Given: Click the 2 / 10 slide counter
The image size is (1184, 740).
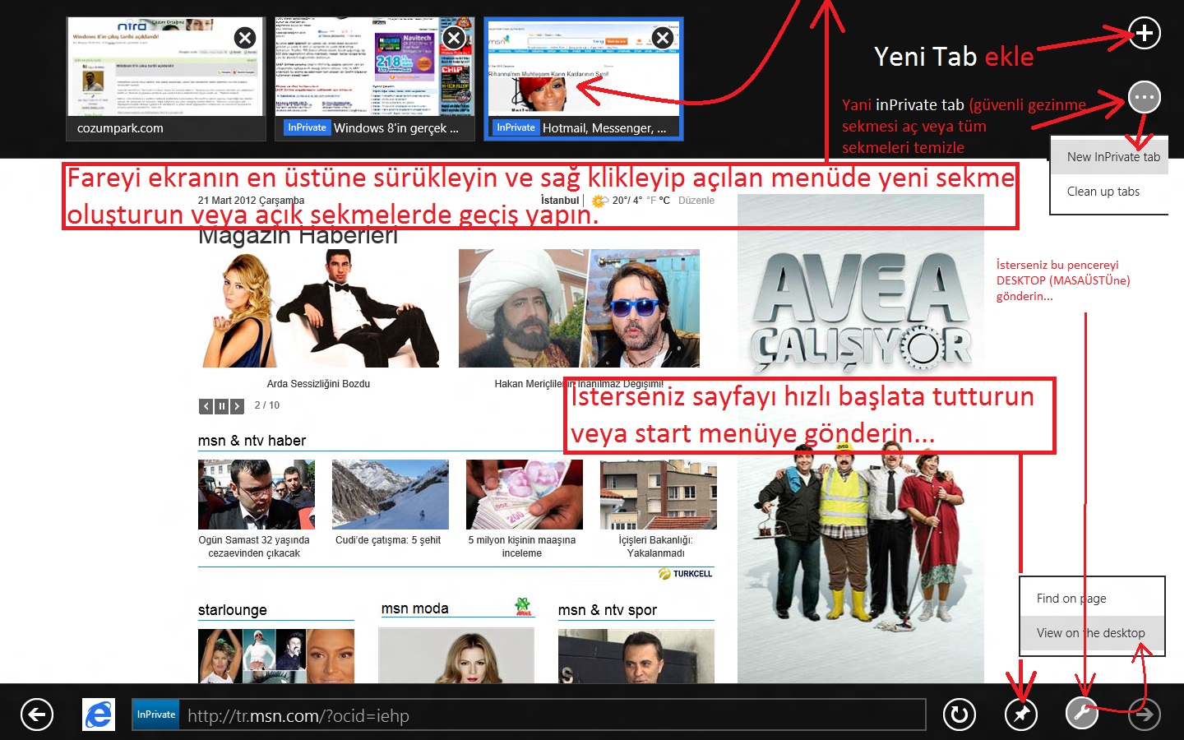Looking at the screenshot, I should 267,405.
